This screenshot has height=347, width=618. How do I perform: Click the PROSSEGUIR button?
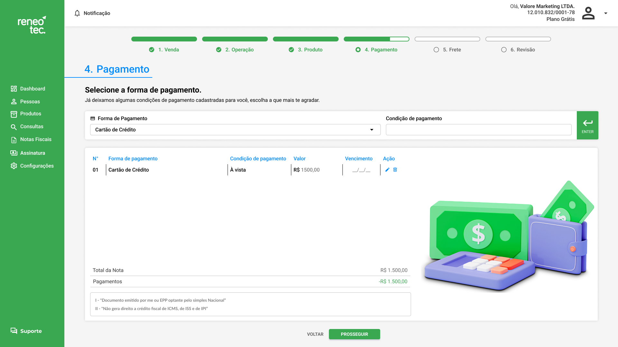coord(354,334)
